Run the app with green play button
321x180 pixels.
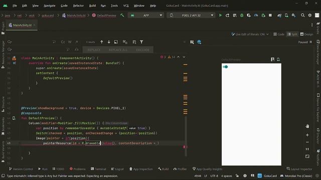pyautogui.click(x=220, y=15)
